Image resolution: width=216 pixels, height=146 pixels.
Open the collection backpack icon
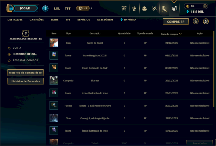pos(144,9)
